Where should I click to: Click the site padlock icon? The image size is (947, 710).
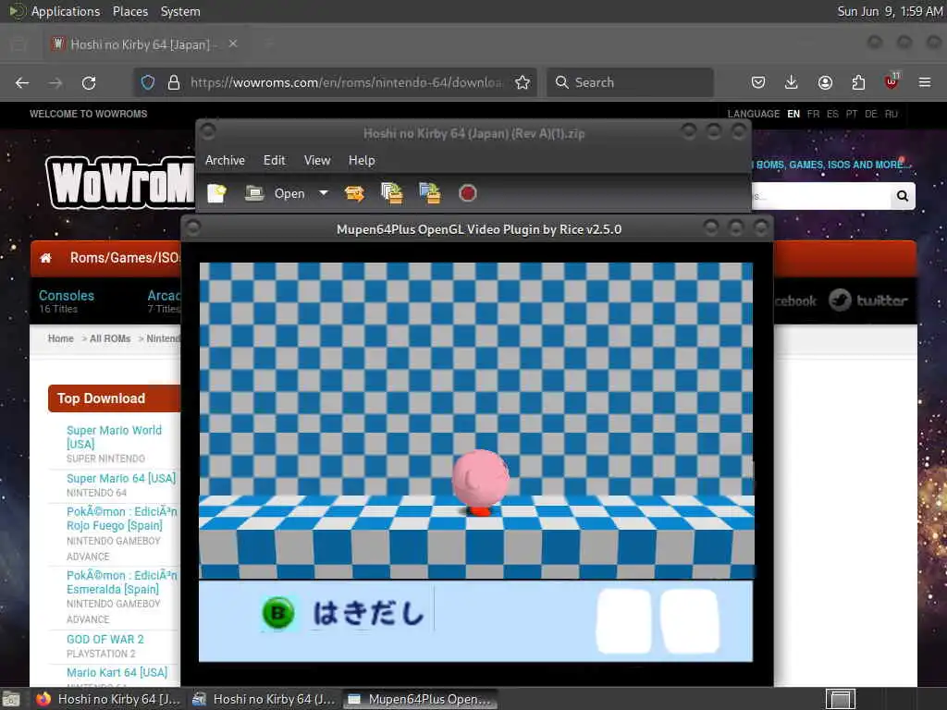pos(173,82)
